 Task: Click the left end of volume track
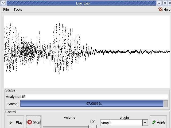(x=44, y=127)
